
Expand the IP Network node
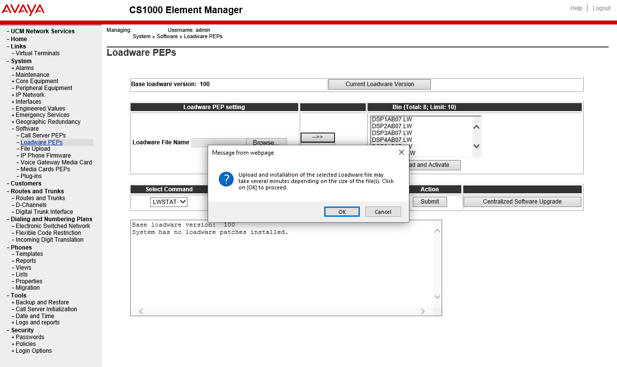tap(13, 95)
